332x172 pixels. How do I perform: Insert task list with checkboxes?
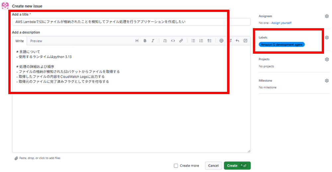point(209,41)
